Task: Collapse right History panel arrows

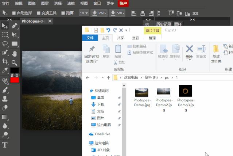Action: coord(193,19)
